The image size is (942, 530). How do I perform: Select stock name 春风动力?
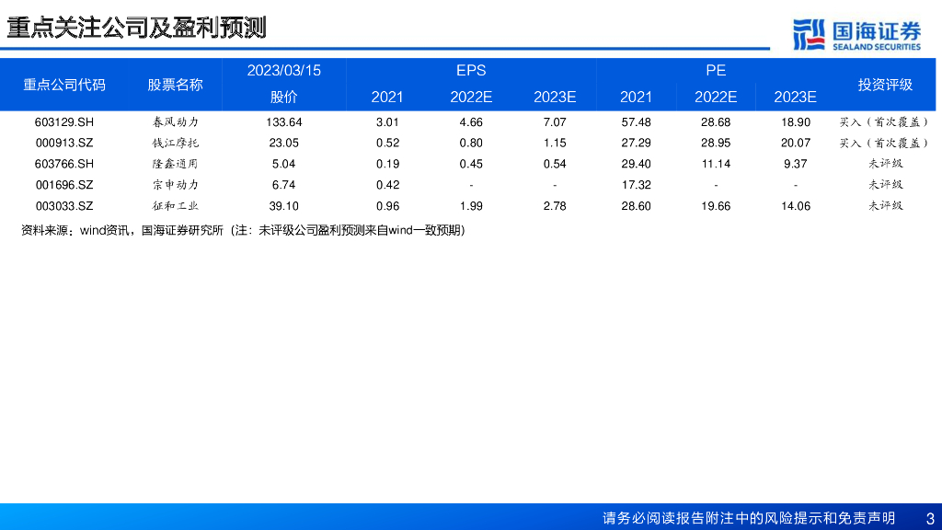pyautogui.click(x=175, y=122)
